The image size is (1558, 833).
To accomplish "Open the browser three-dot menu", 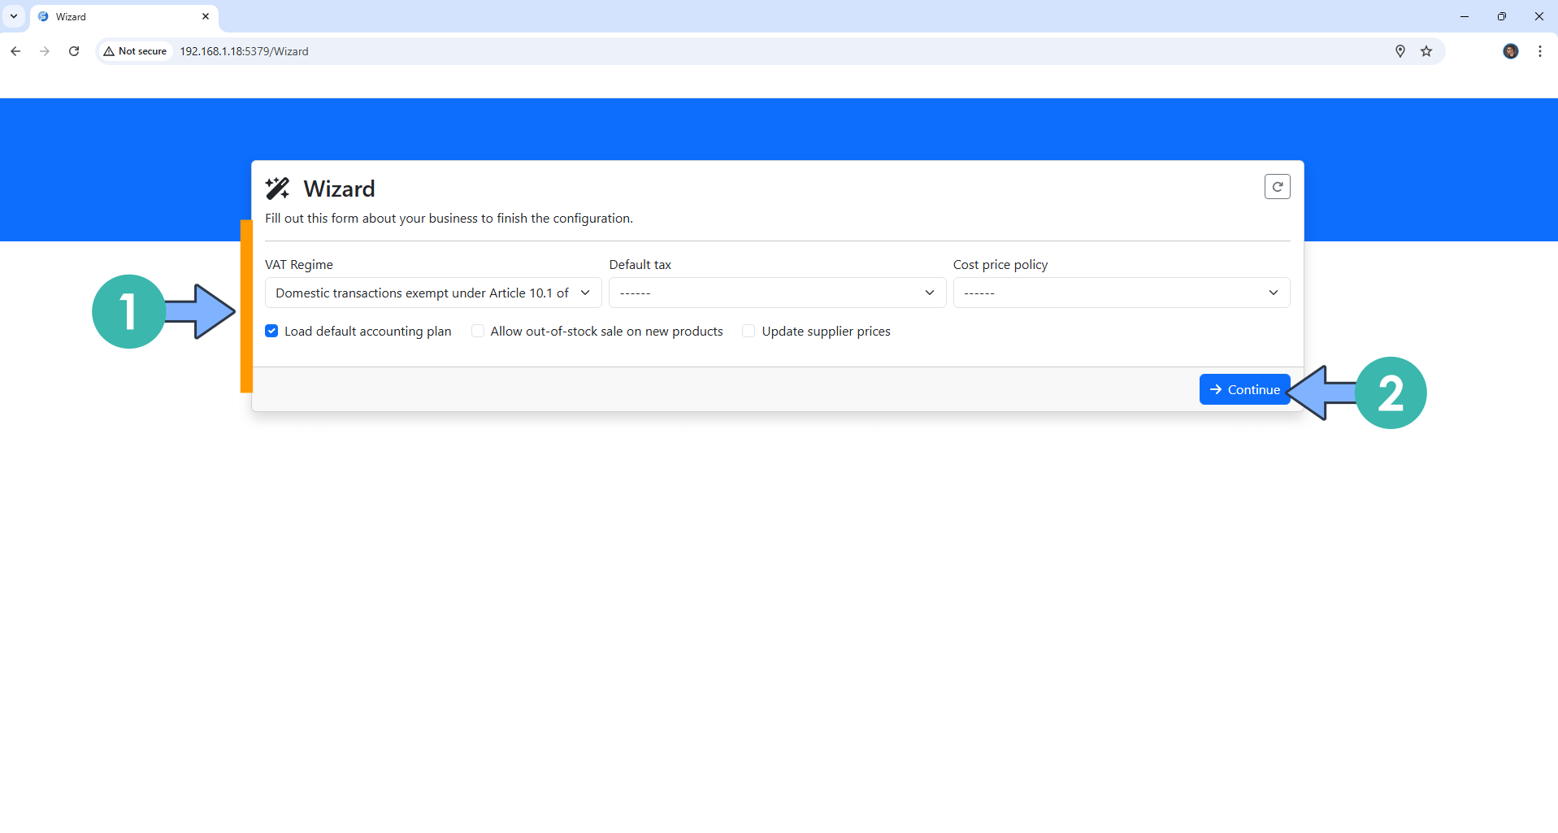I will tap(1539, 50).
